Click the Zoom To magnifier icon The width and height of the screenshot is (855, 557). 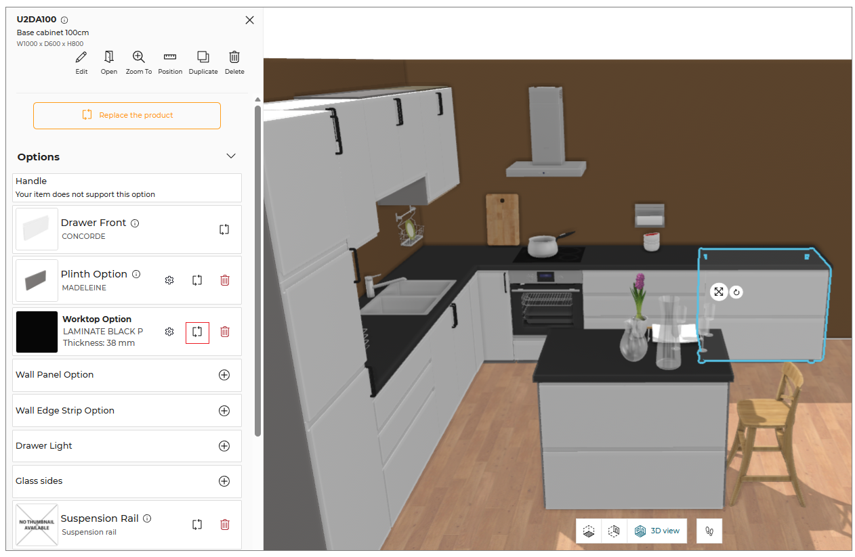point(139,57)
